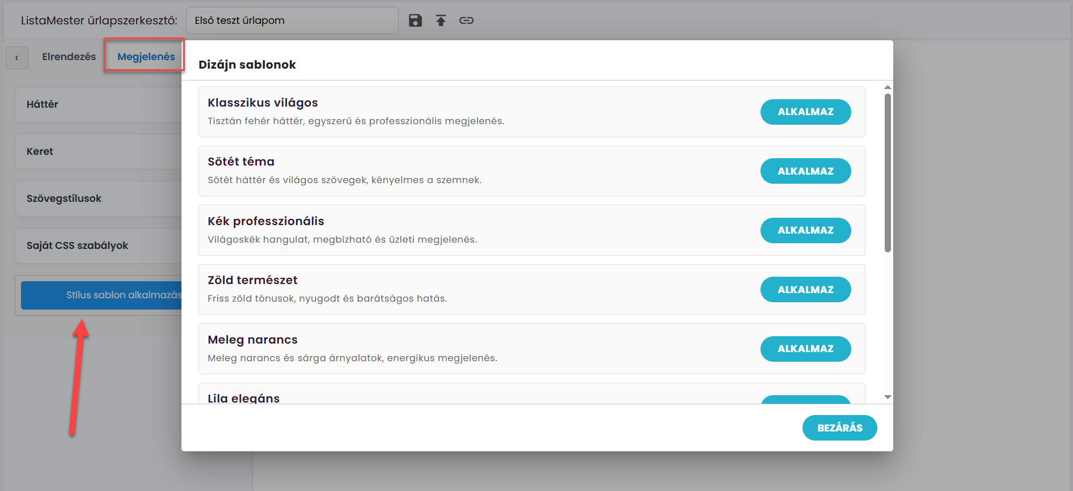The width and height of the screenshot is (1073, 491).
Task: Expand the Háttér section
Action: coord(99,104)
